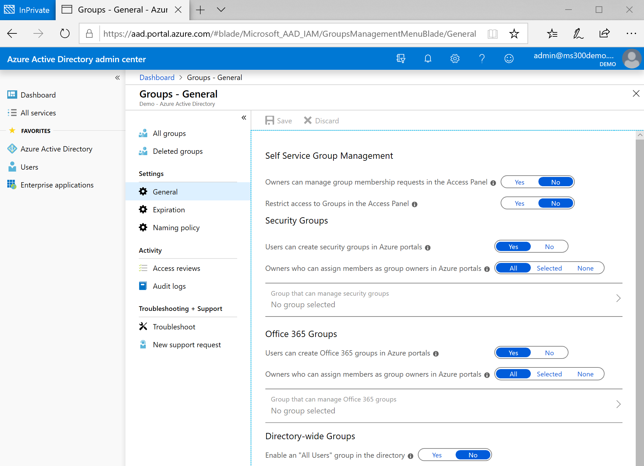The width and height of the screenshot is (644, 466).
Task: Open portal settings gear icon
Action: coord(455,59)
